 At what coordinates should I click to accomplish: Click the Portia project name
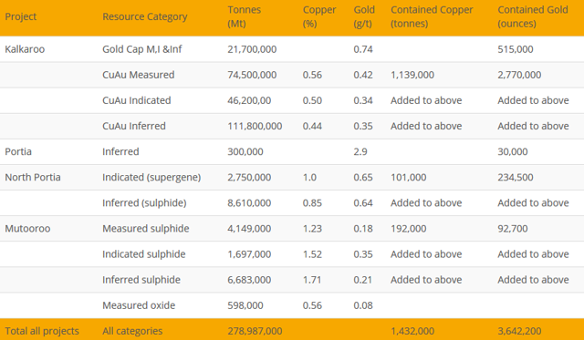(x=18, y=152)
